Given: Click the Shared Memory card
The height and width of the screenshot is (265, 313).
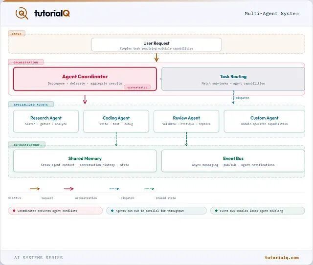Looking at the screenshot, I should click(x=85, y=161).
